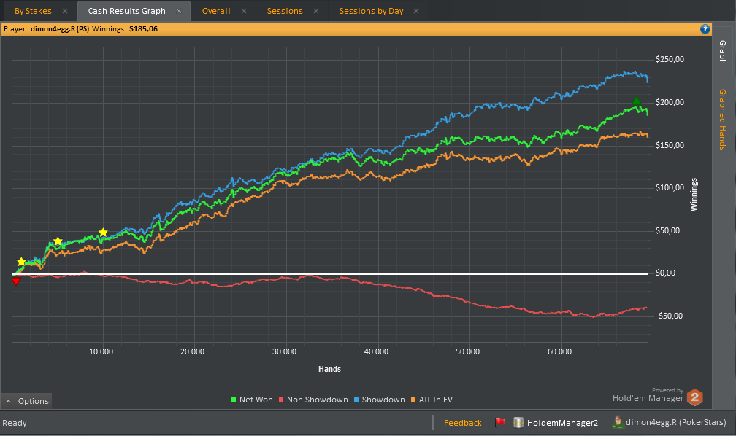736x436 pixels.
Task: Click the Hold'em Manager 2 logo
Action: coord(694,397)
